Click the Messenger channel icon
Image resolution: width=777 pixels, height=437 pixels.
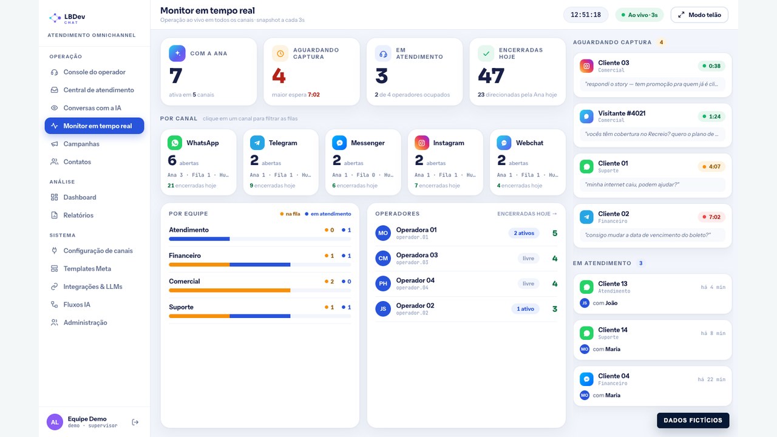click(339, 143)
